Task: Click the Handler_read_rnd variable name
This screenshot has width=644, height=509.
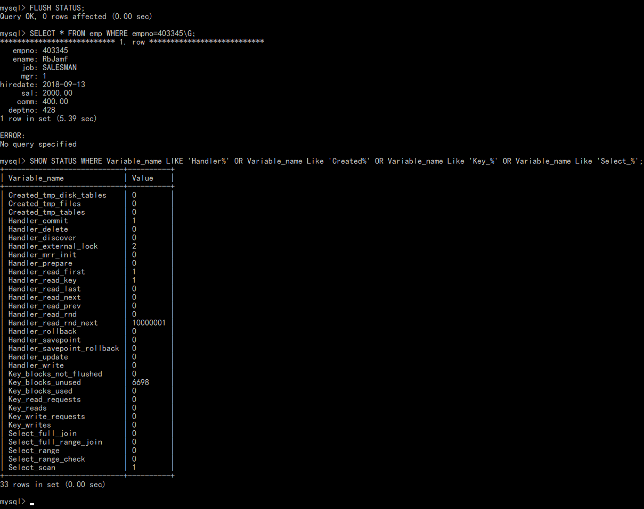Action: (42, 314)
